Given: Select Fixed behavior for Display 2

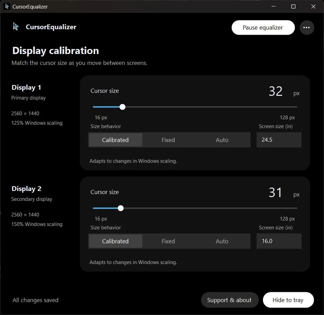Looking at the screenshot, I should click(x=168, y=241).
